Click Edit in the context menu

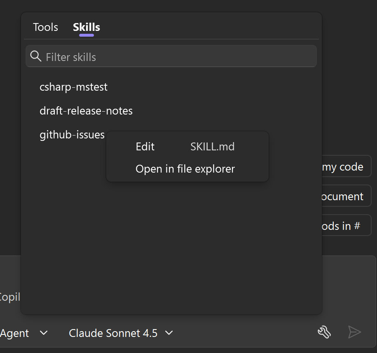pos(145,147)
